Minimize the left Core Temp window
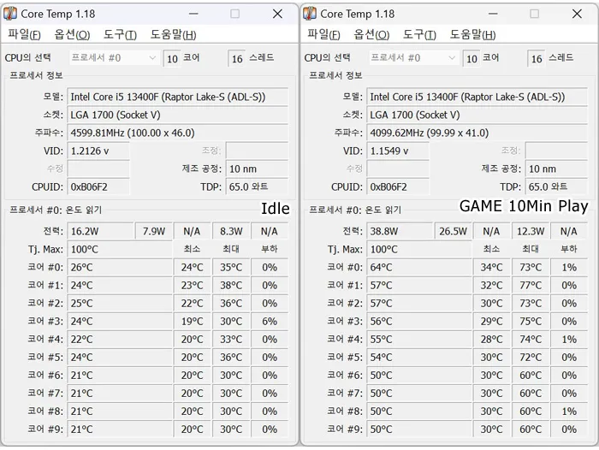The height and width of the screenshot is (450, 599). pos(193,15)
